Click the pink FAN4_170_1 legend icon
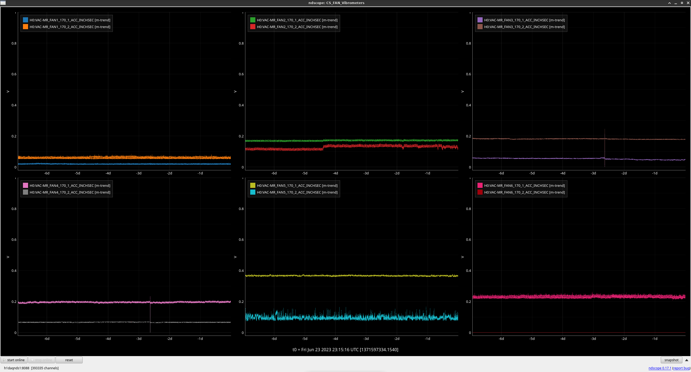691x372 pixels. pos(25,185)
